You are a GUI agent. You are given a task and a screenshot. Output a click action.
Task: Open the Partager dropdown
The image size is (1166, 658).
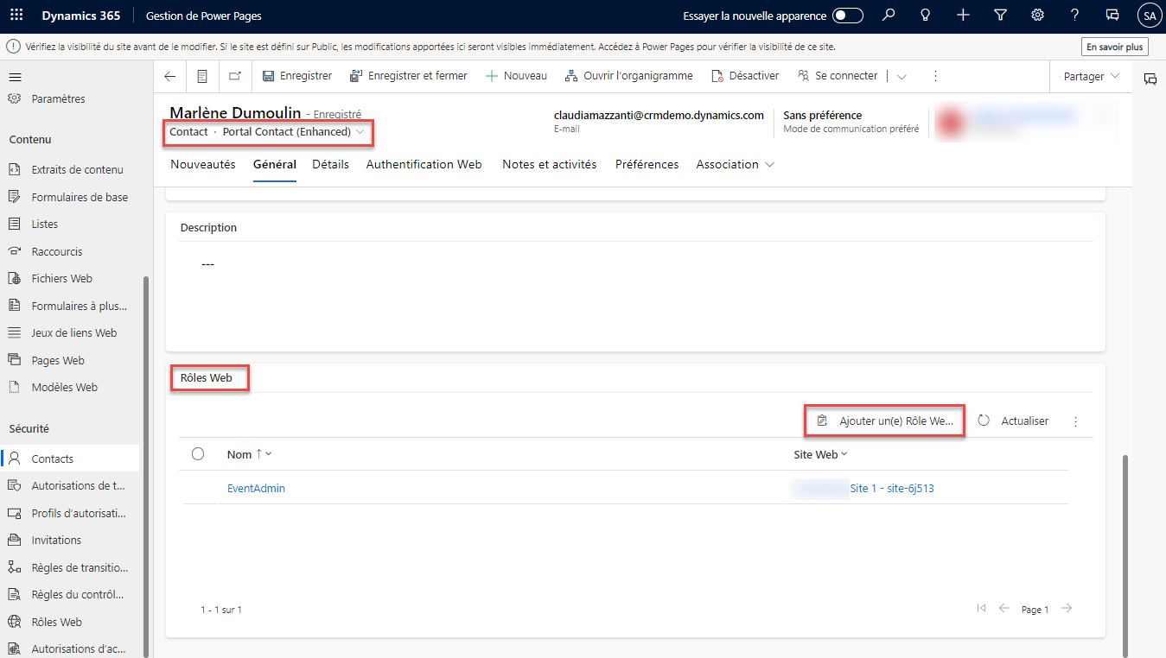coord(1092,76)
